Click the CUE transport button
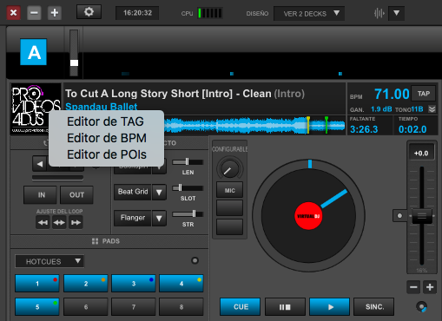 click(241, 307)
